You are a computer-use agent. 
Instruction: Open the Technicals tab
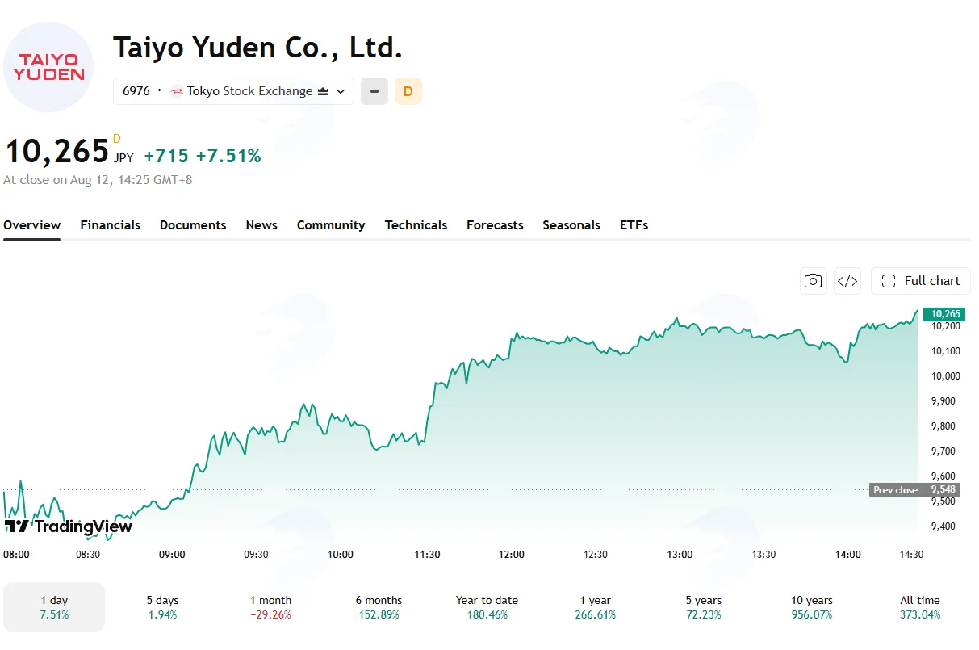tap(416, 225)
